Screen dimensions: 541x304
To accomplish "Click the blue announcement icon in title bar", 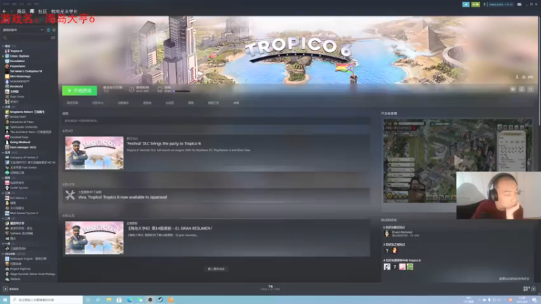I will [466, 5].
